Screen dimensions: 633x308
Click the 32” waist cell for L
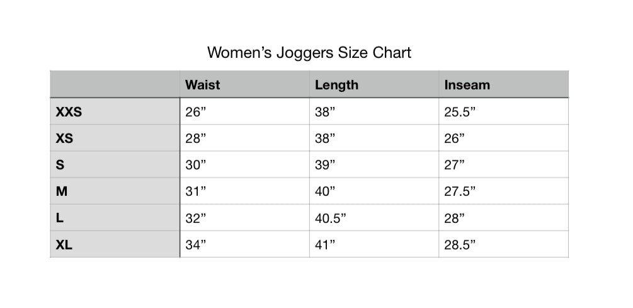196,218
